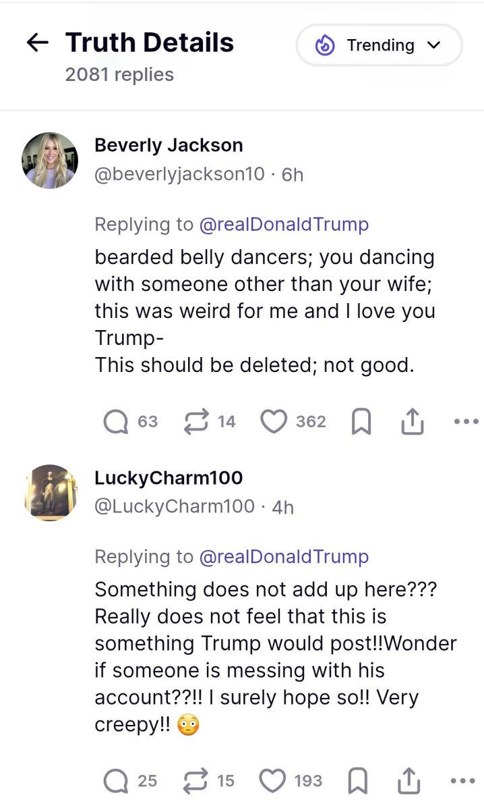Viewport: 484px width, 810px height.
Task: Reply to LuckyCharm100's post
Action: (116, 781)
